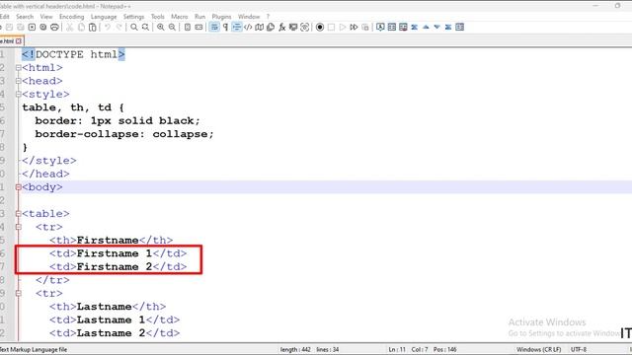This screenshot has height=355, width=632.
Task: Start macro recording with the record icon
Action: pos(320,27)
